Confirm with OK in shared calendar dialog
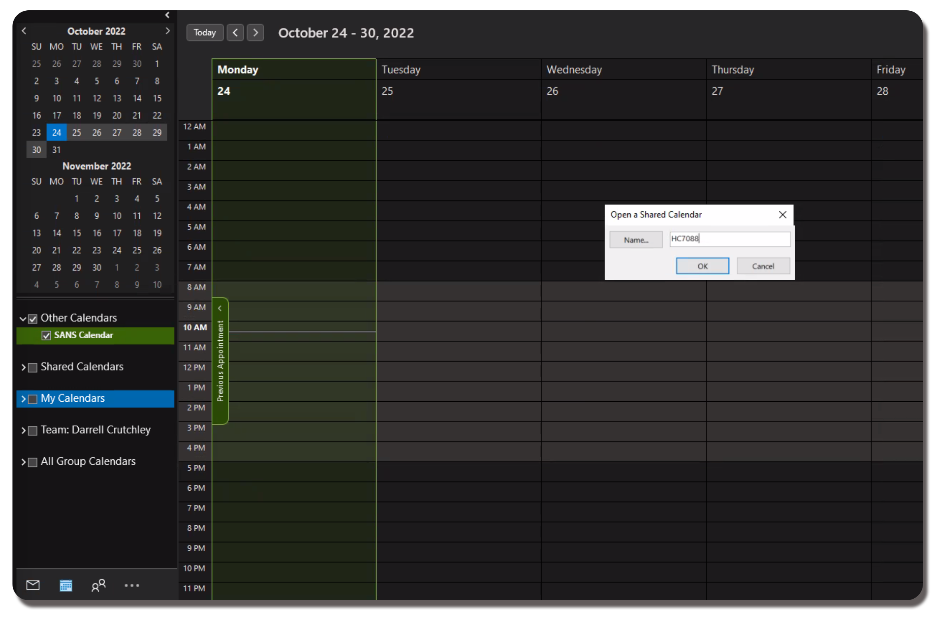The image size is (944, 618). point(702,266)
